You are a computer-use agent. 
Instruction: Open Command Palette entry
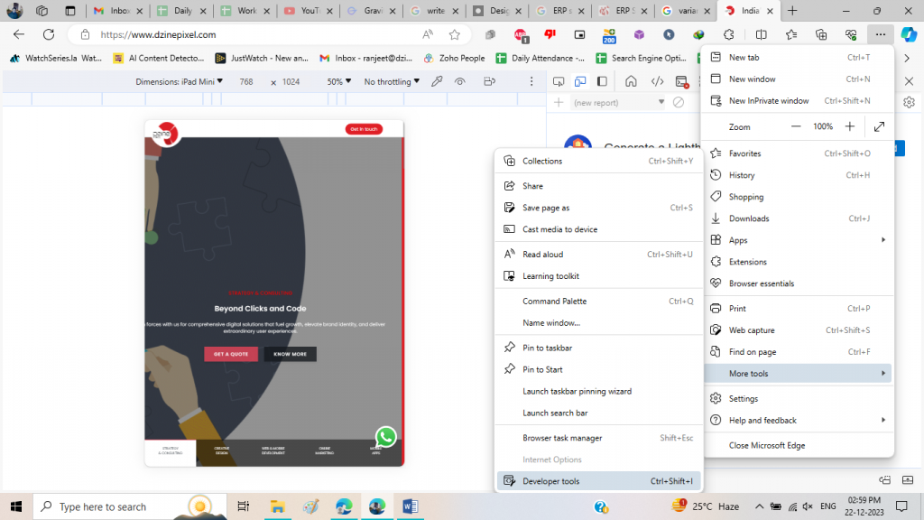click(x=599, y=301)
